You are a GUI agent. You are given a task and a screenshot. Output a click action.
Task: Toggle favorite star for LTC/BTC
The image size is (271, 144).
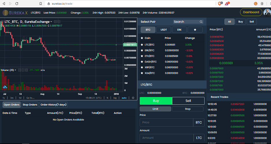point(142,45)
